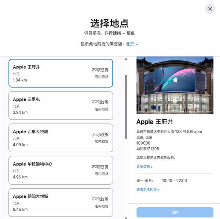Select the Apple 三里屯 store card

(60, 105)
